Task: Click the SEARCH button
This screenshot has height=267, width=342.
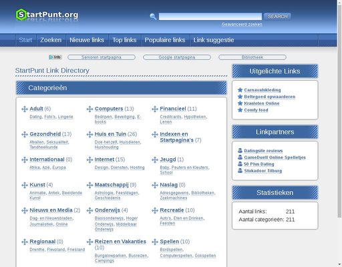Action: [278, 17]
